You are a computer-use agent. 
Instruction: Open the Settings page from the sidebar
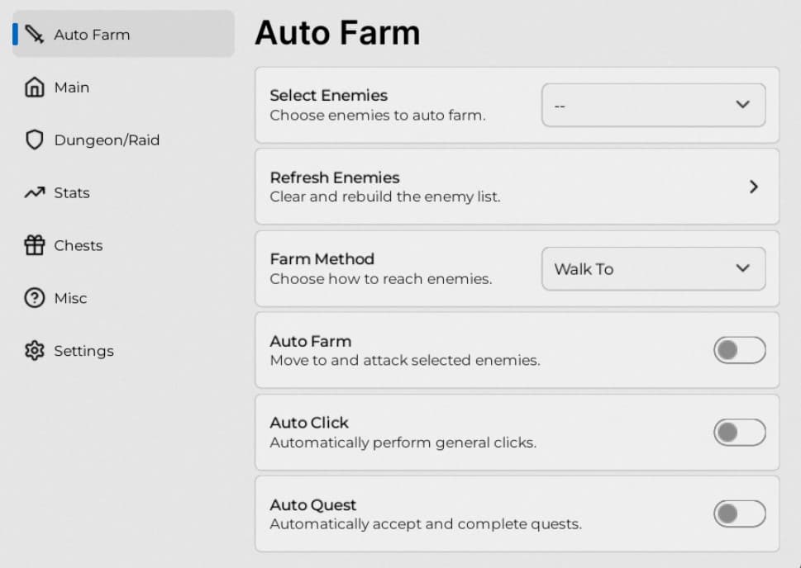(x=83, y=351)
